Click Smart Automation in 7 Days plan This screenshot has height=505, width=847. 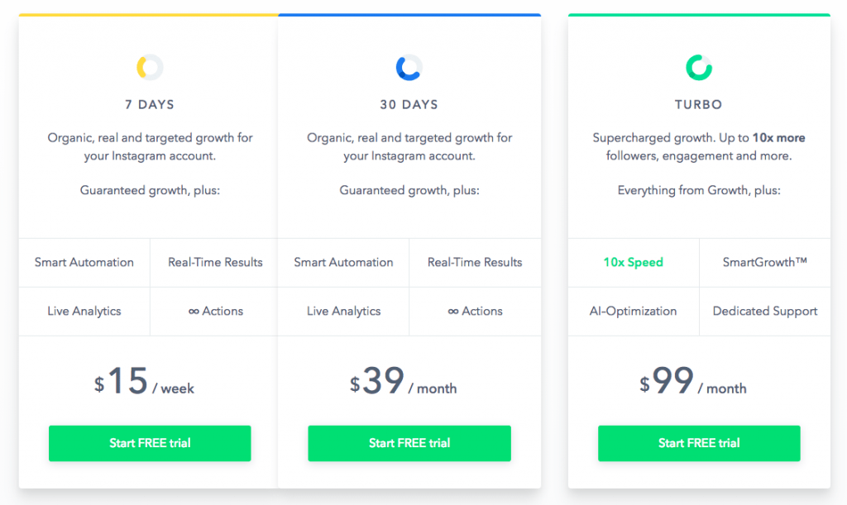(84, 262)
